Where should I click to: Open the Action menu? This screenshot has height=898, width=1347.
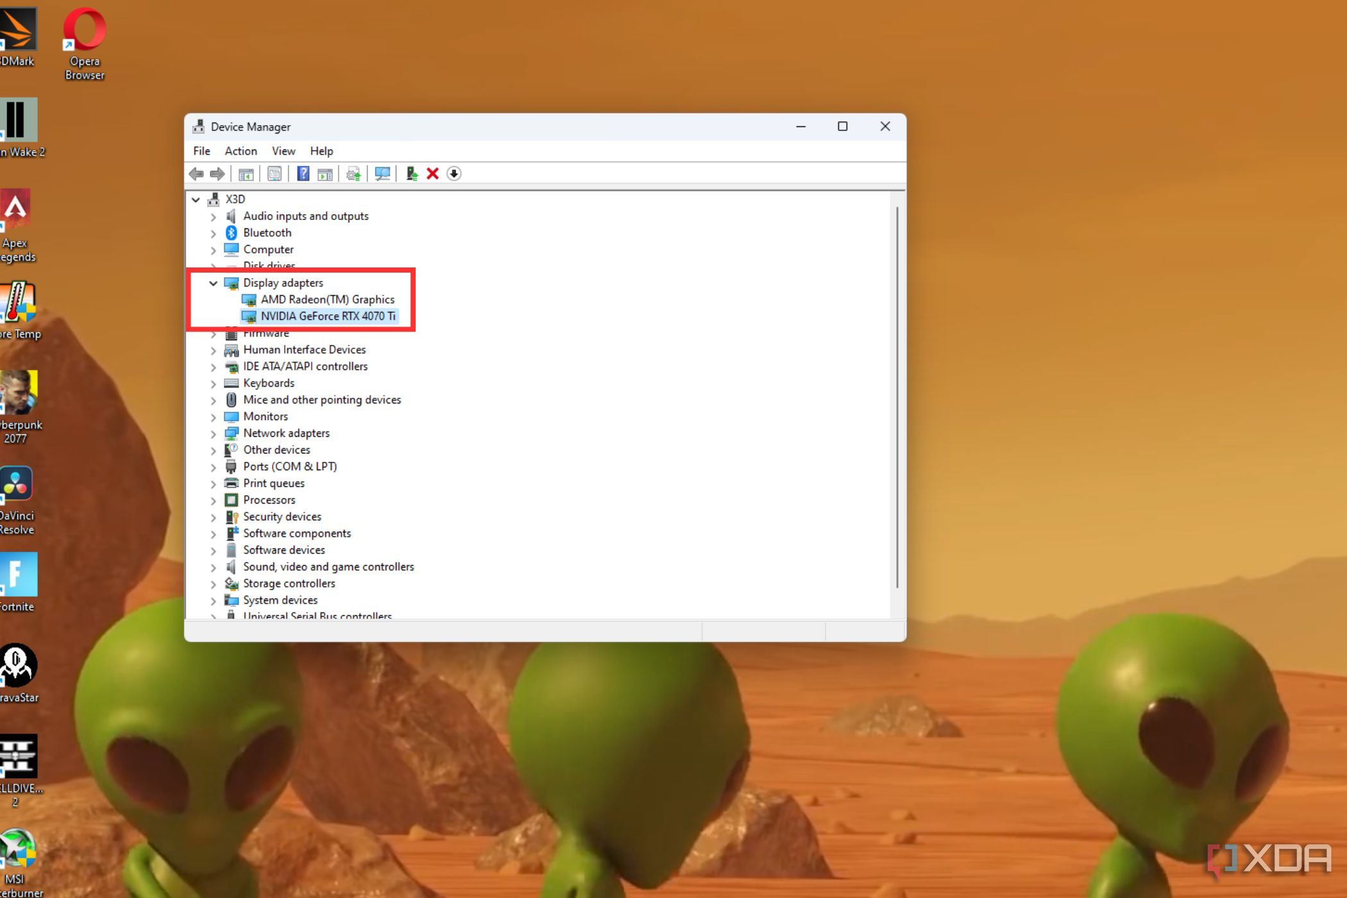tap(241, 150)
